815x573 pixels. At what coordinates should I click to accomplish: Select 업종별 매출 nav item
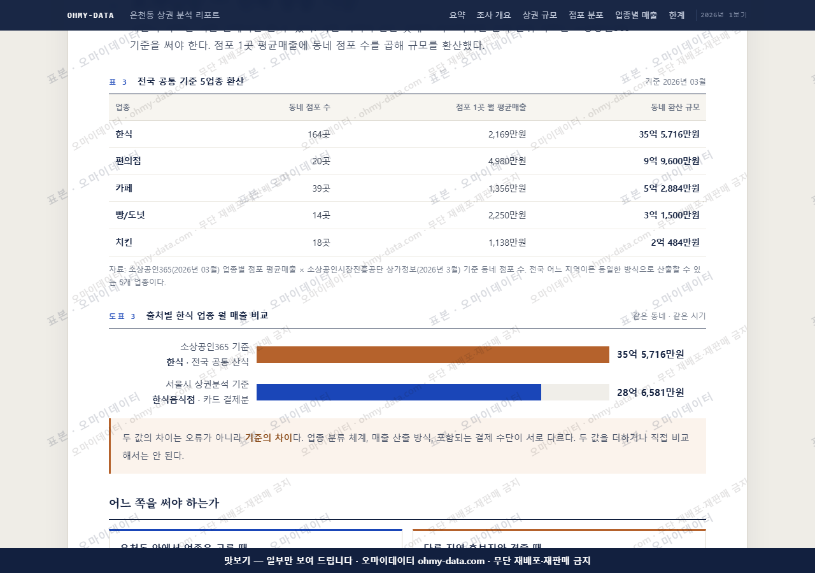pyautogui.click(x=636, y=15)
